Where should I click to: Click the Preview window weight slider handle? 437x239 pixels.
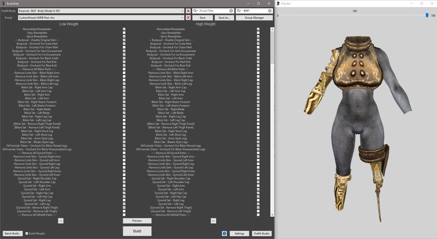click(427, 15)
